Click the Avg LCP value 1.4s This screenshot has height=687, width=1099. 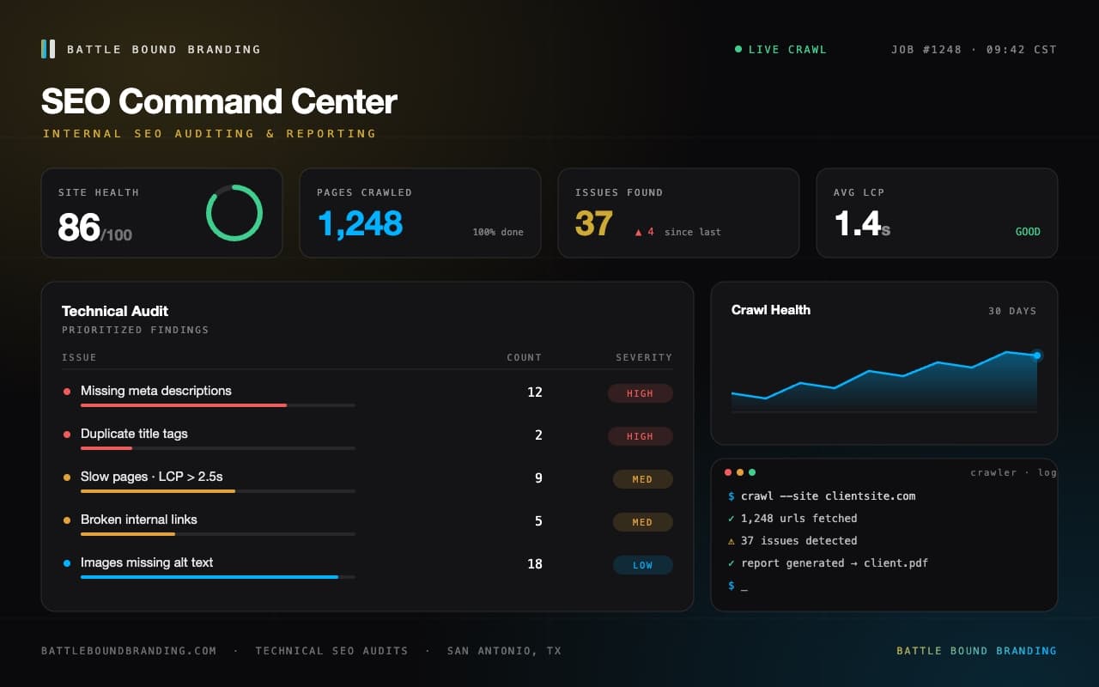coord(862,223)
